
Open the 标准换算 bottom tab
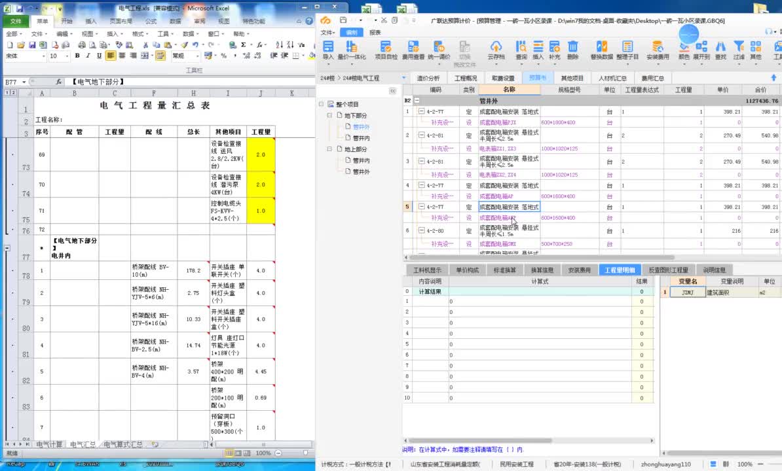[x=504, y=270]
